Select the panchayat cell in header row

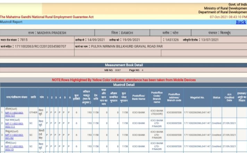pyautogui.click(x=219, y=33)
